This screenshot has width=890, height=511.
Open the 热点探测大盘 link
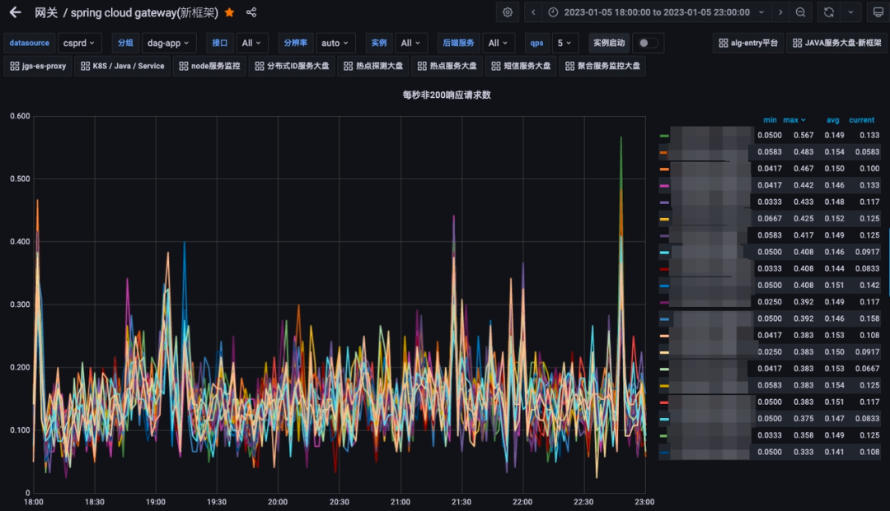pyautogui.click(x=373, y=67)
